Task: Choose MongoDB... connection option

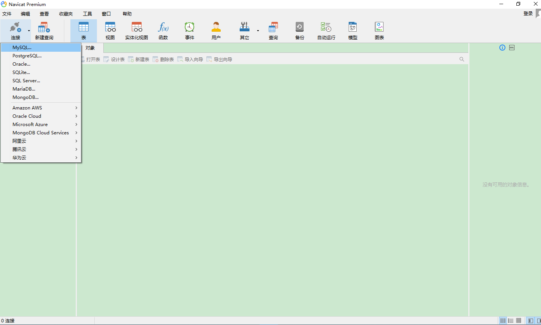Action: tap(41, 97)
